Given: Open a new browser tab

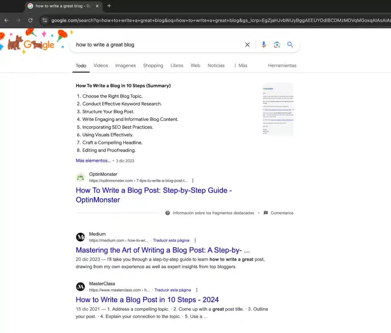Looking at the screenshot, I should pos(109,6).
